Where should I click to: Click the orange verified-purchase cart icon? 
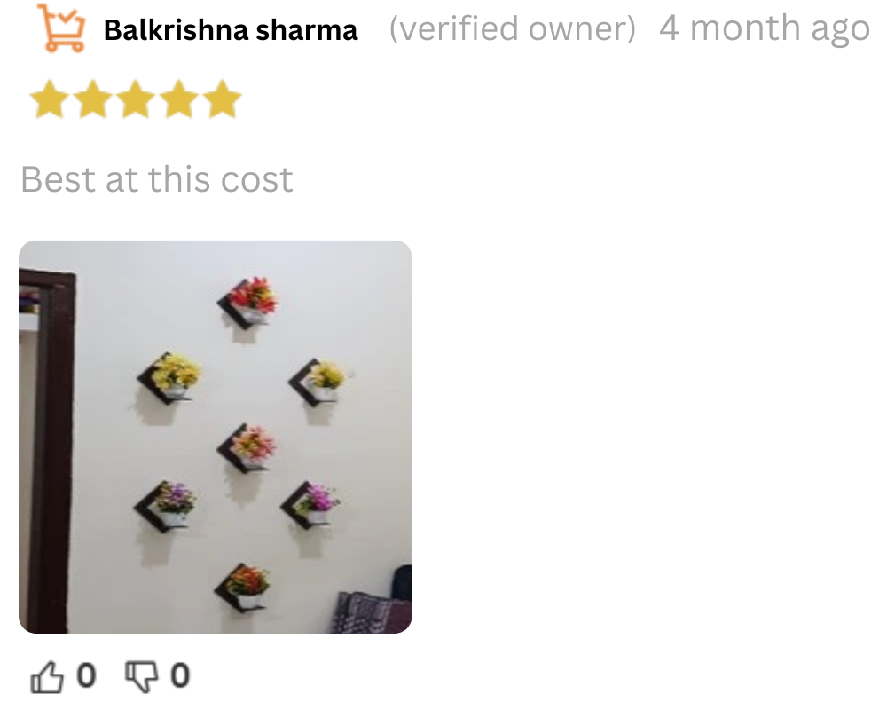pos(62,28)
